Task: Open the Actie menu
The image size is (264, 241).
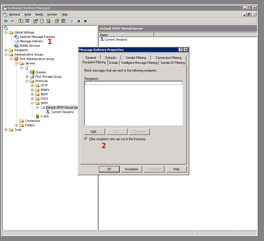Action: click(28, 14)
